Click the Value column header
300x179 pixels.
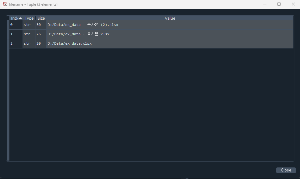[x=170, y=18]
